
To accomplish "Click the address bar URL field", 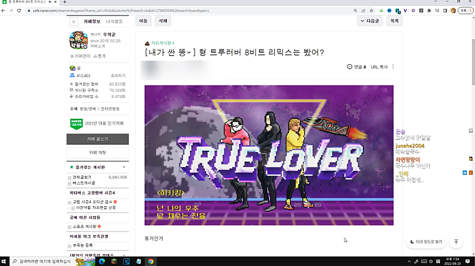I will (191, 11).
